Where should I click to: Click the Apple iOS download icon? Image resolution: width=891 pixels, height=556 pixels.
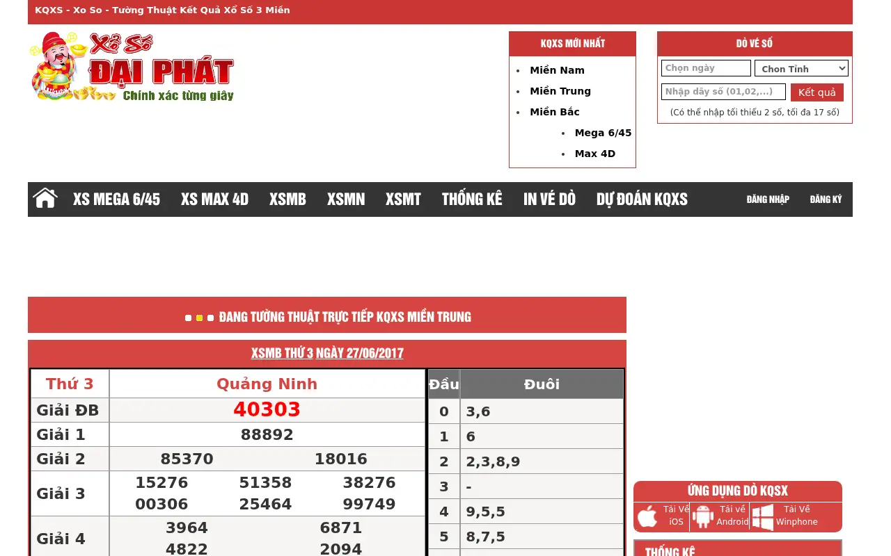(x=647, y=516)
